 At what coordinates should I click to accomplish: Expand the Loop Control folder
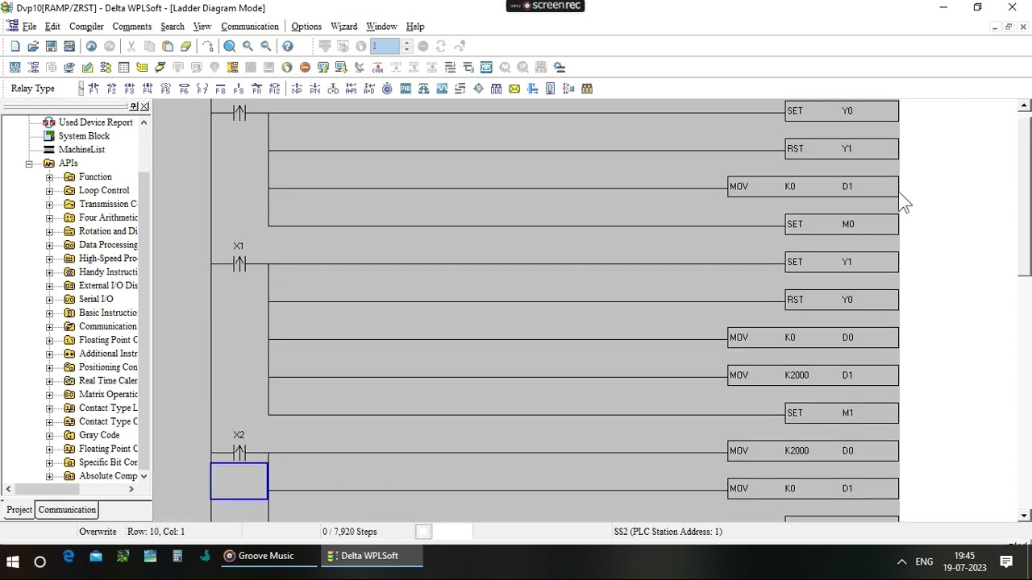(x=49, y=191)
